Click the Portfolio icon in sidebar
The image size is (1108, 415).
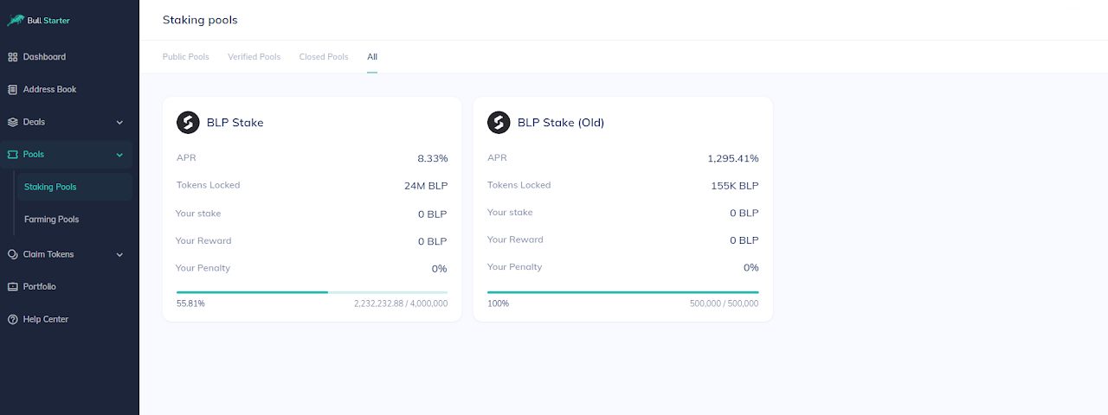(x=13, y=286)
